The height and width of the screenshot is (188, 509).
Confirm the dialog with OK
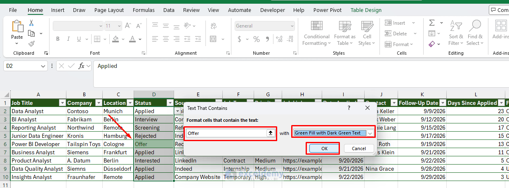pyautogui.click(x=324, y=149)
